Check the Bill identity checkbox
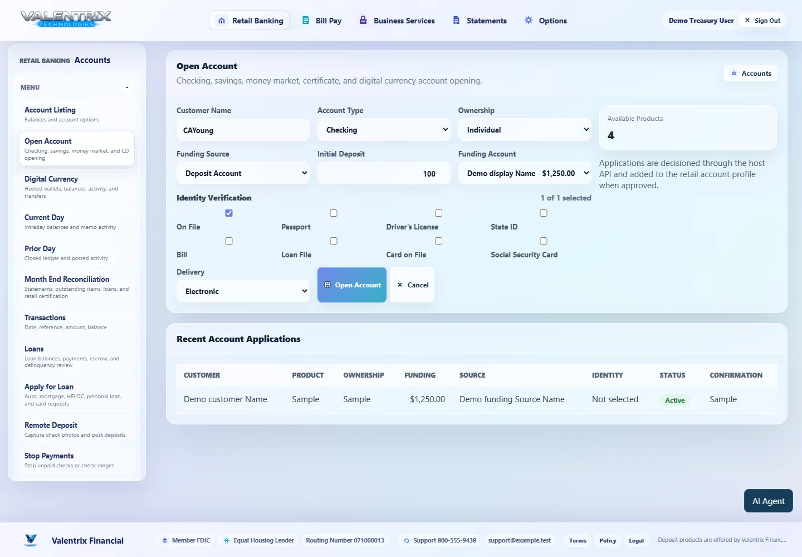802x557 pixels. point(229,241)
